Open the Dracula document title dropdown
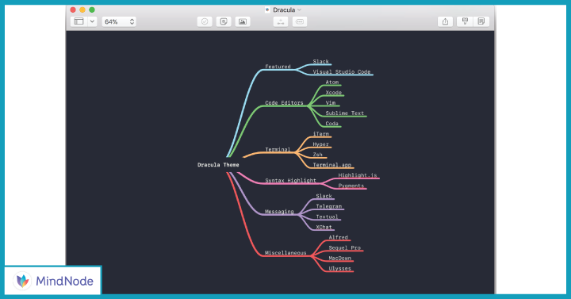571x299 pixels. (283, 10)
